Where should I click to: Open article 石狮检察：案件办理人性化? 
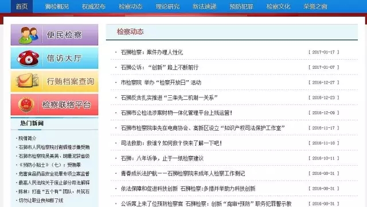[151, 52]
